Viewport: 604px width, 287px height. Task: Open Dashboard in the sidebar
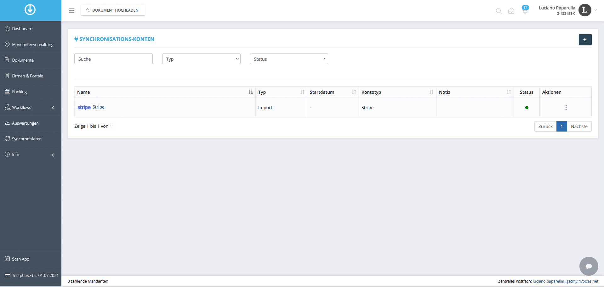click(31, 29)
